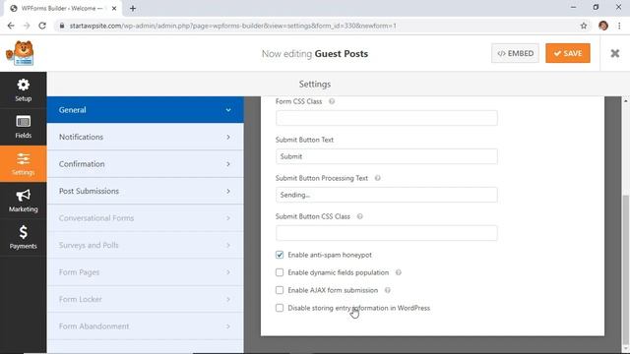
Task: Collapse the General section chevron
Action: click(228, 110)
